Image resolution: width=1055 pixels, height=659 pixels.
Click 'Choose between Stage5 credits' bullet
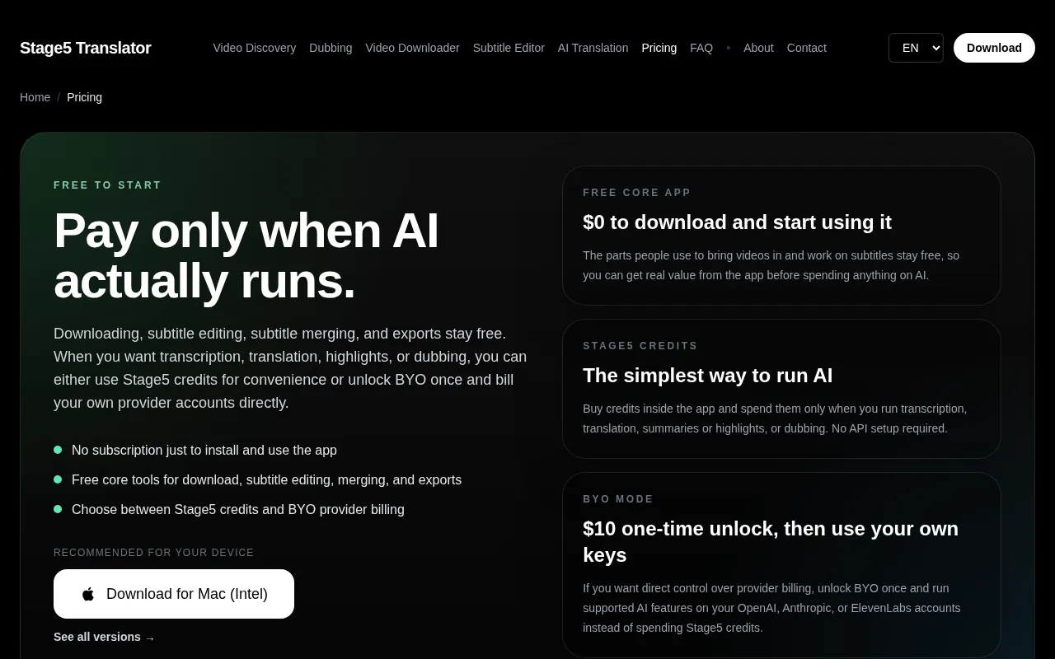[238, 510]
